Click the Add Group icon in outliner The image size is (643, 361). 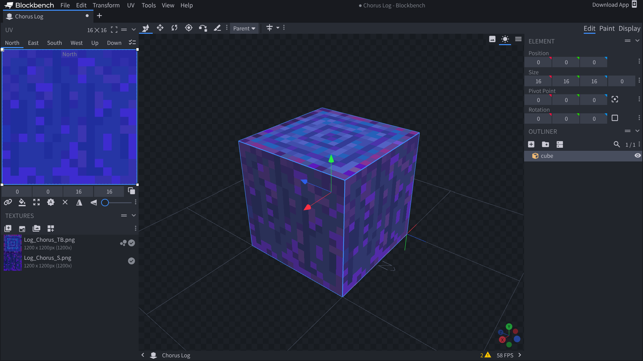[x=546, y=144]
